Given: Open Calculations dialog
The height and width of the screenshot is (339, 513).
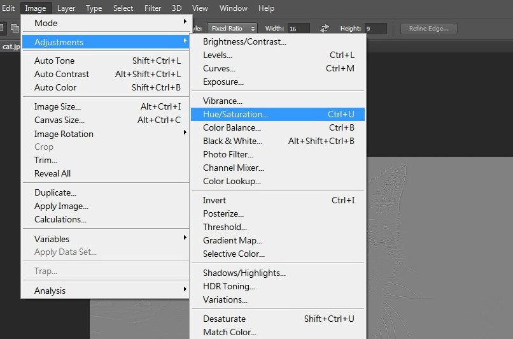Looking at the screenshot, I should pyautogui.click(x=106, y=219).
